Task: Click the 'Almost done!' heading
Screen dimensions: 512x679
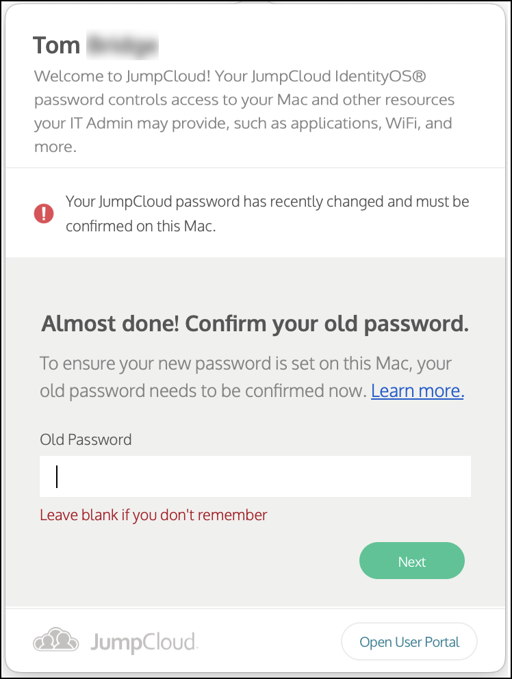Action: coord(255,324)
